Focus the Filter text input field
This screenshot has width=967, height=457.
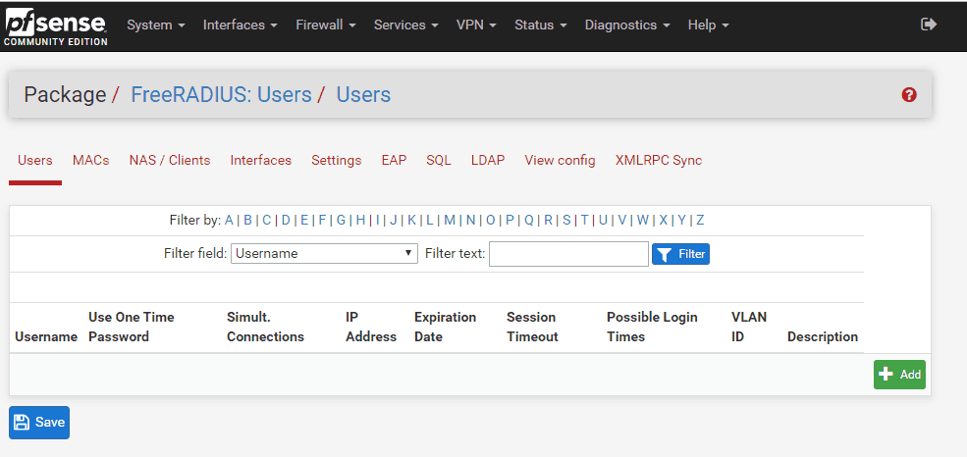(x=568, y=254)
